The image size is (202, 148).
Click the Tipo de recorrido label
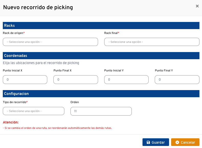(15, 102)
